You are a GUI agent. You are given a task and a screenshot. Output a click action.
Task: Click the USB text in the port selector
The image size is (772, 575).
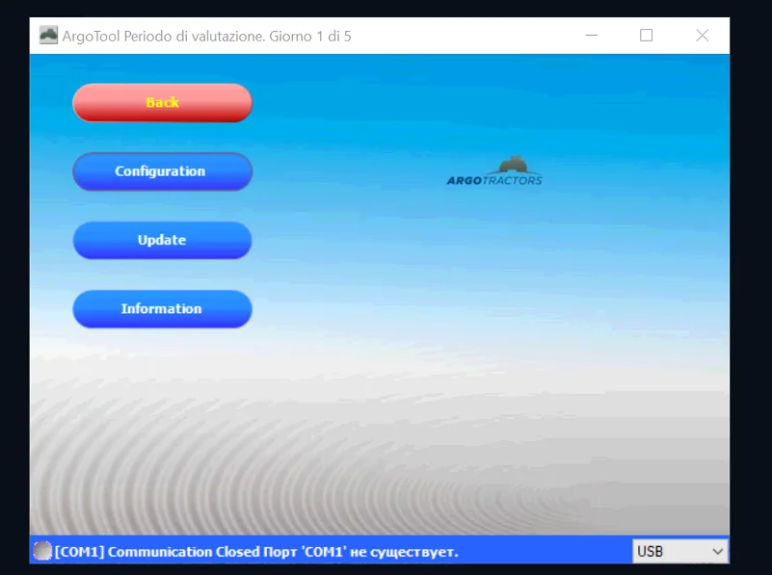tap(651, 551)
